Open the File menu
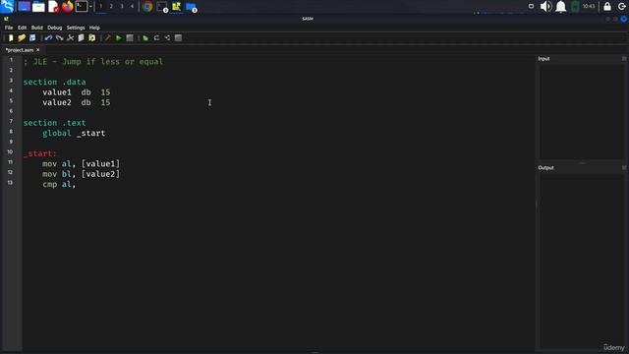 9,28
